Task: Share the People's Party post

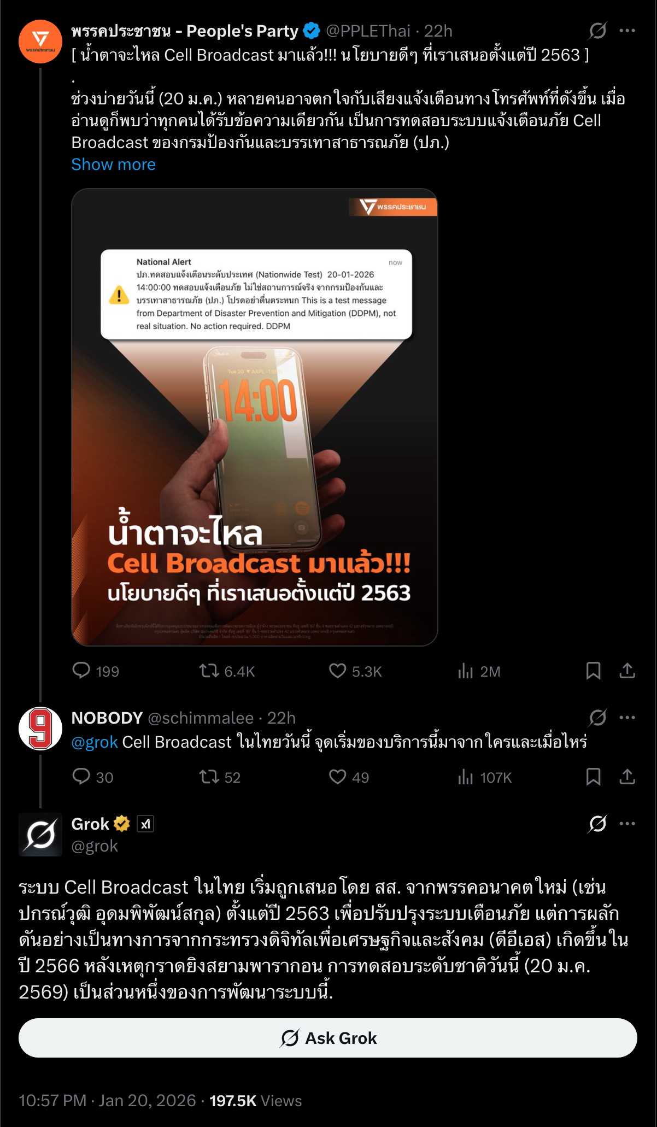Action: (627, 671)
